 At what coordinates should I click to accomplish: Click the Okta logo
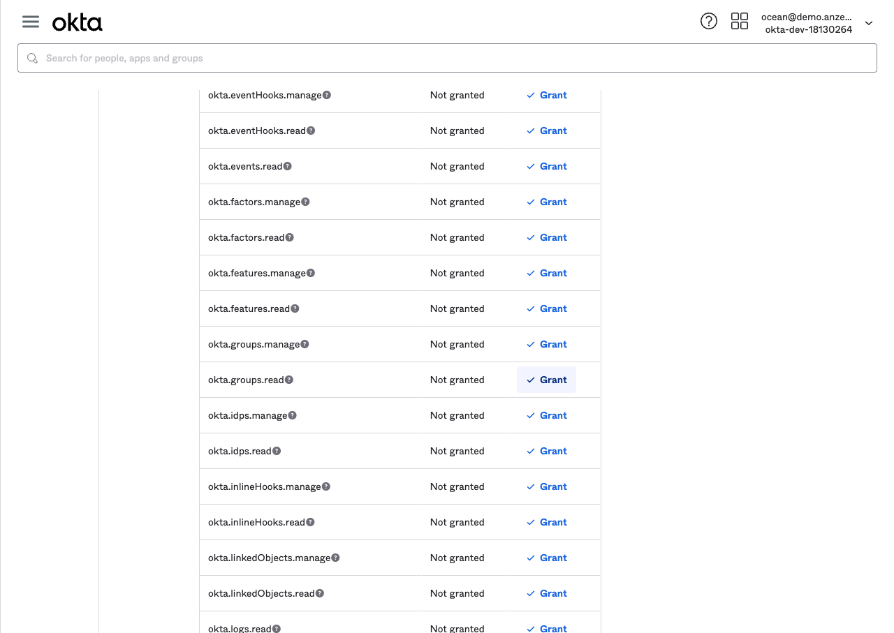click(77, 23)
